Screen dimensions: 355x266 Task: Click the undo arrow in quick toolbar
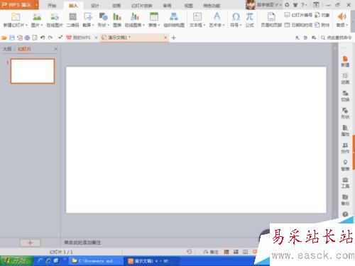coord(43,38)
